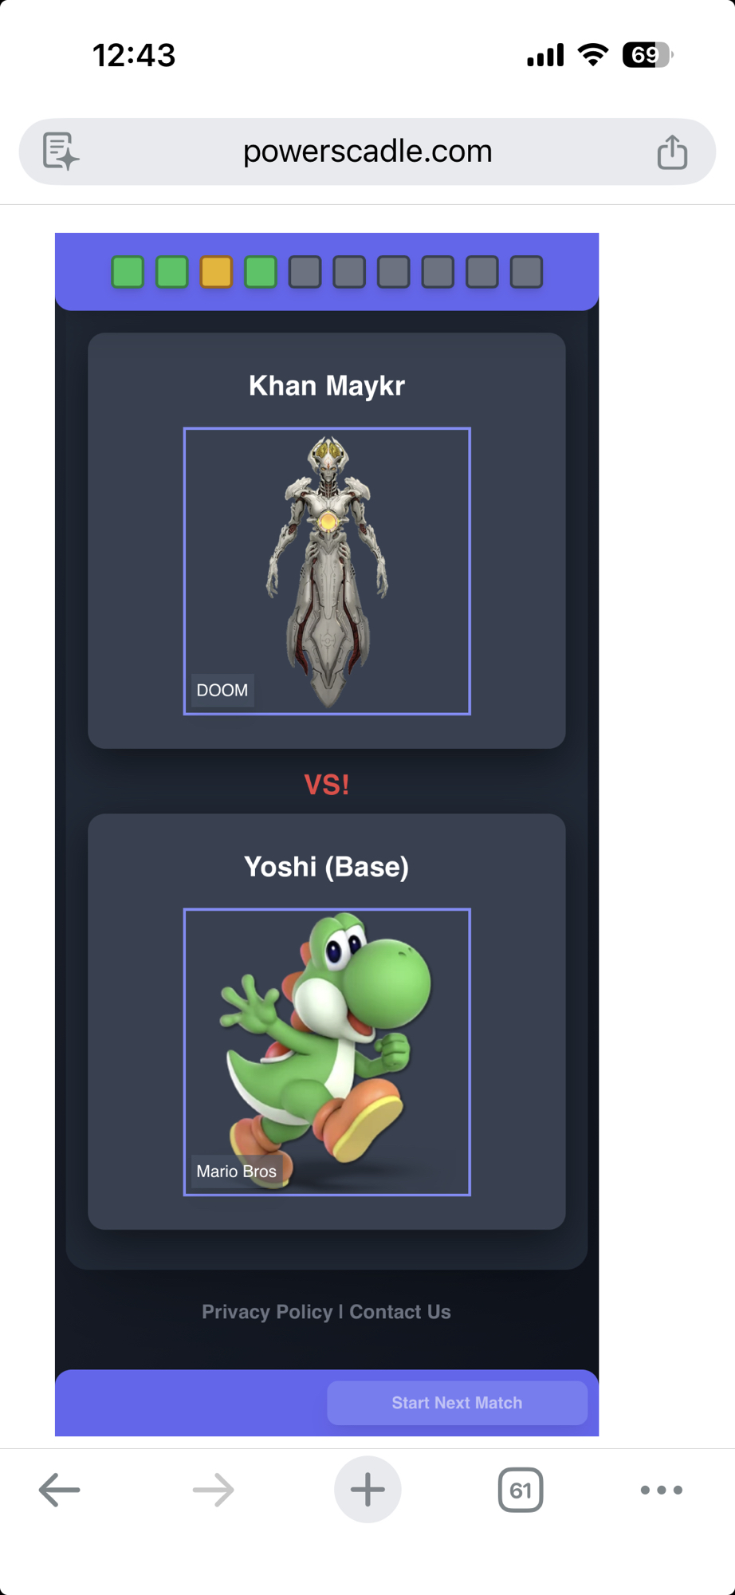735x1595 pixels.
Task: Choose Khan Maykr as the winner
Action: click(x=327, y=541)
